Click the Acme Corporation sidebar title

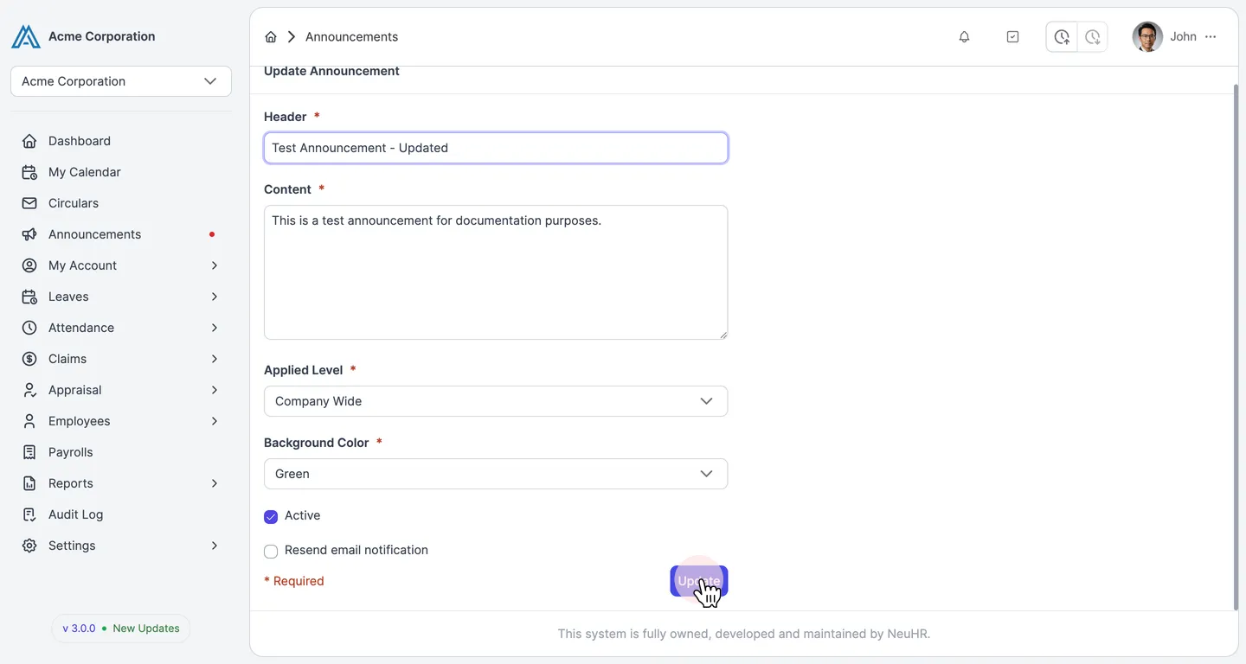(x=102, y=36)
